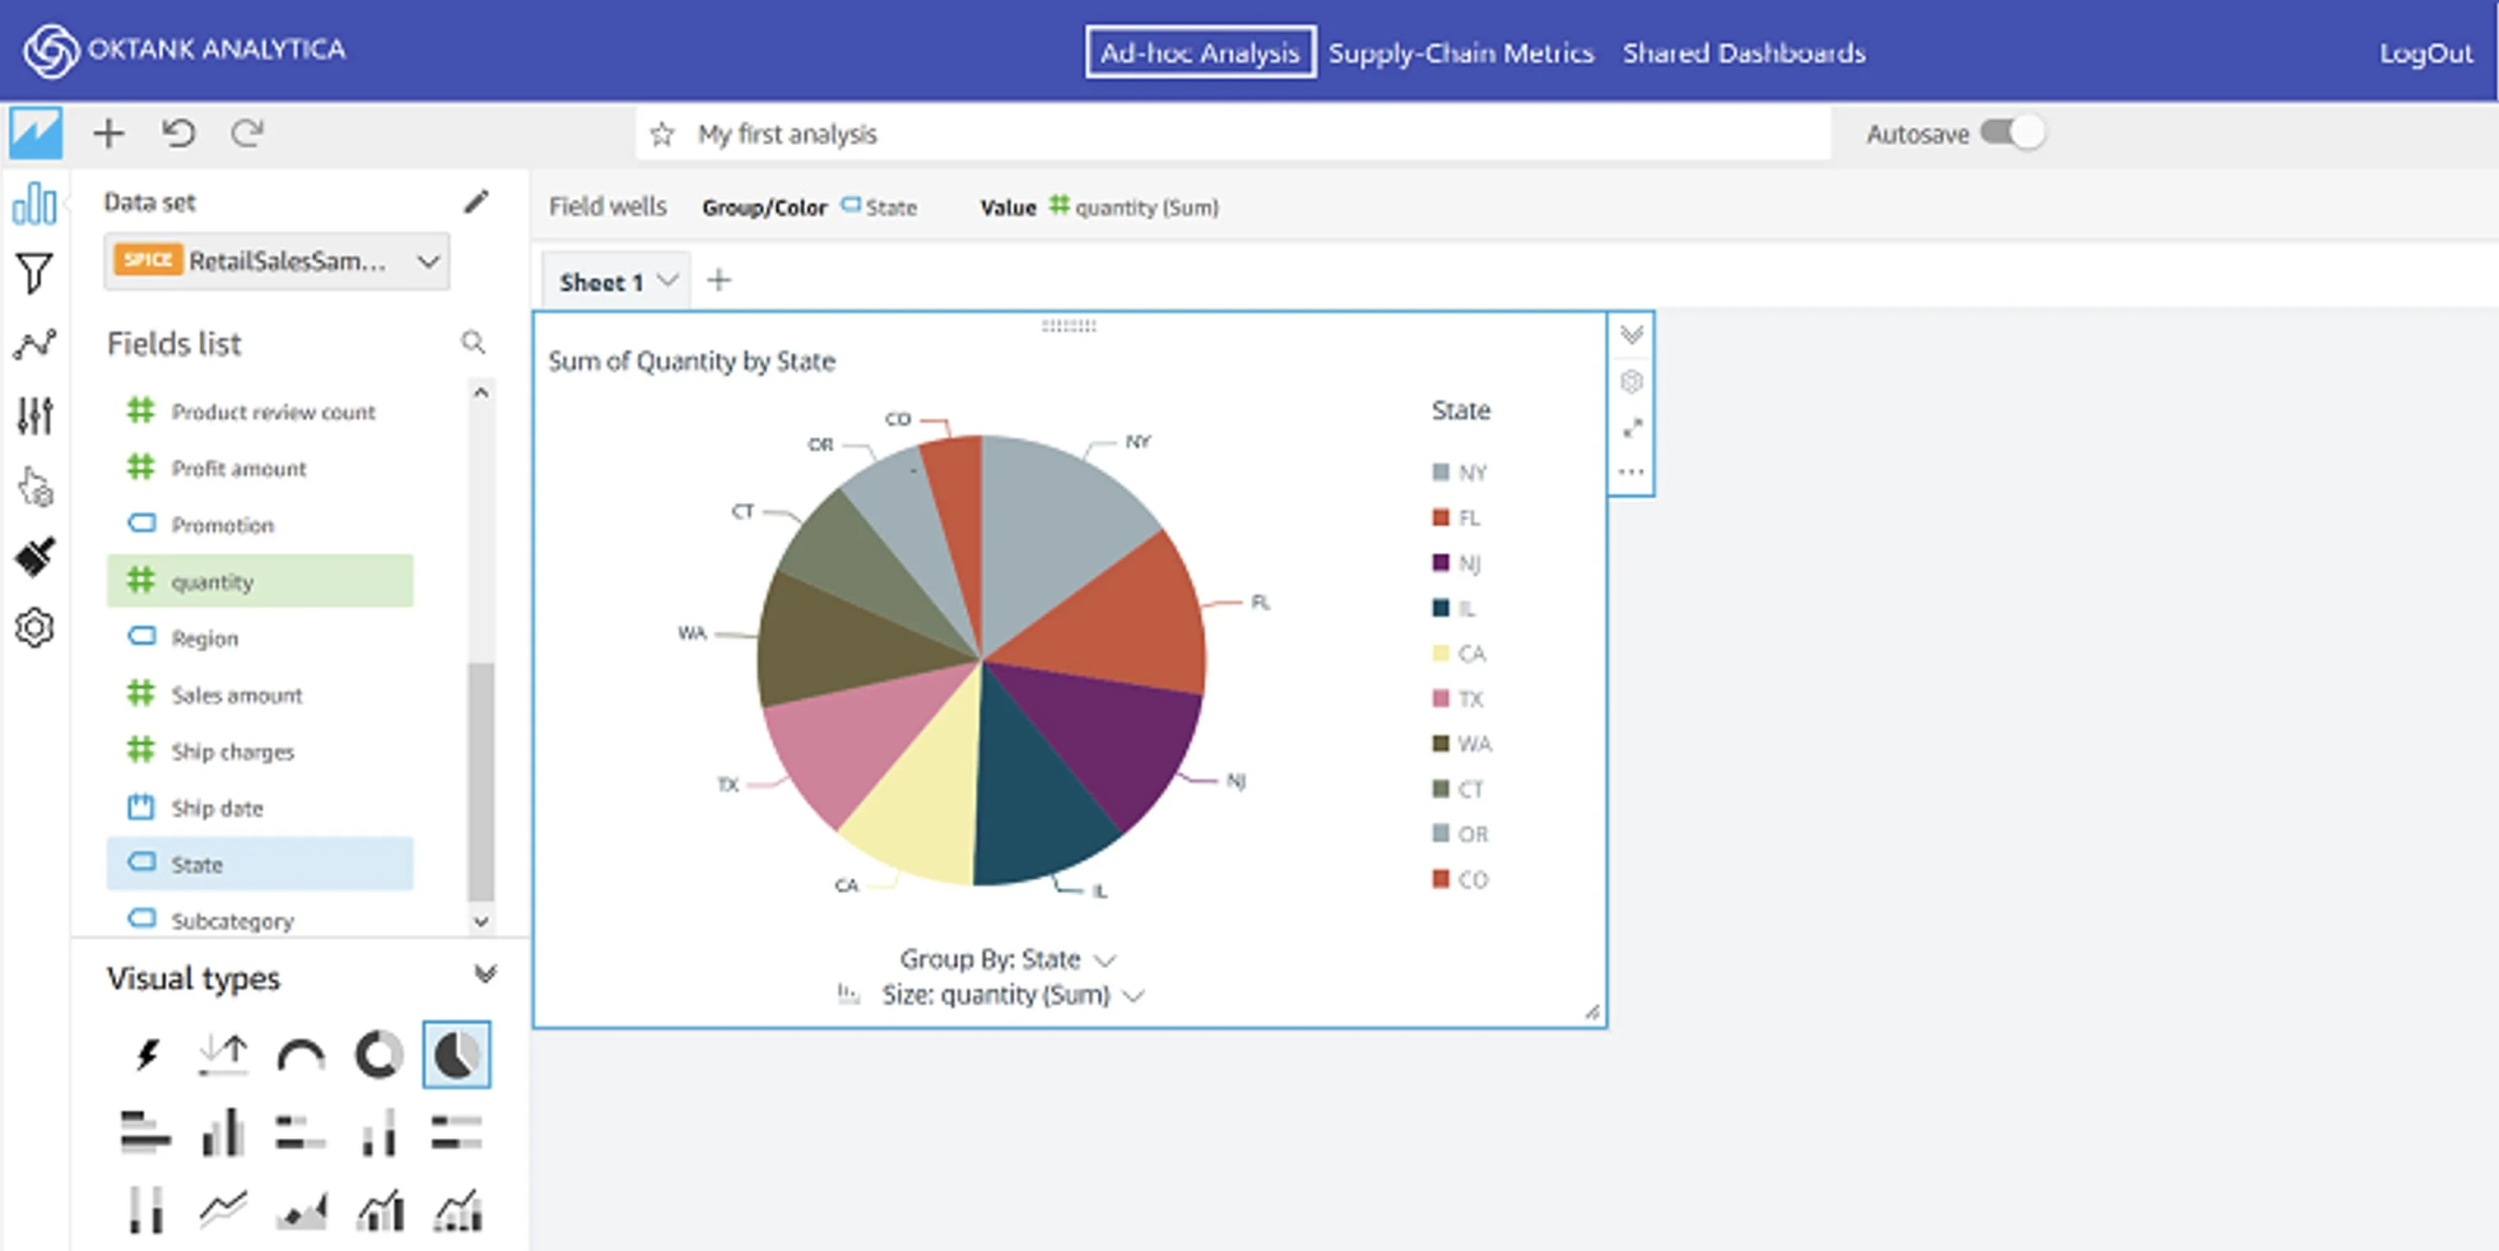Open the Supply-Chain Metrics tab
Screen dimensions: 2499x1251
tap(1461, 53)
